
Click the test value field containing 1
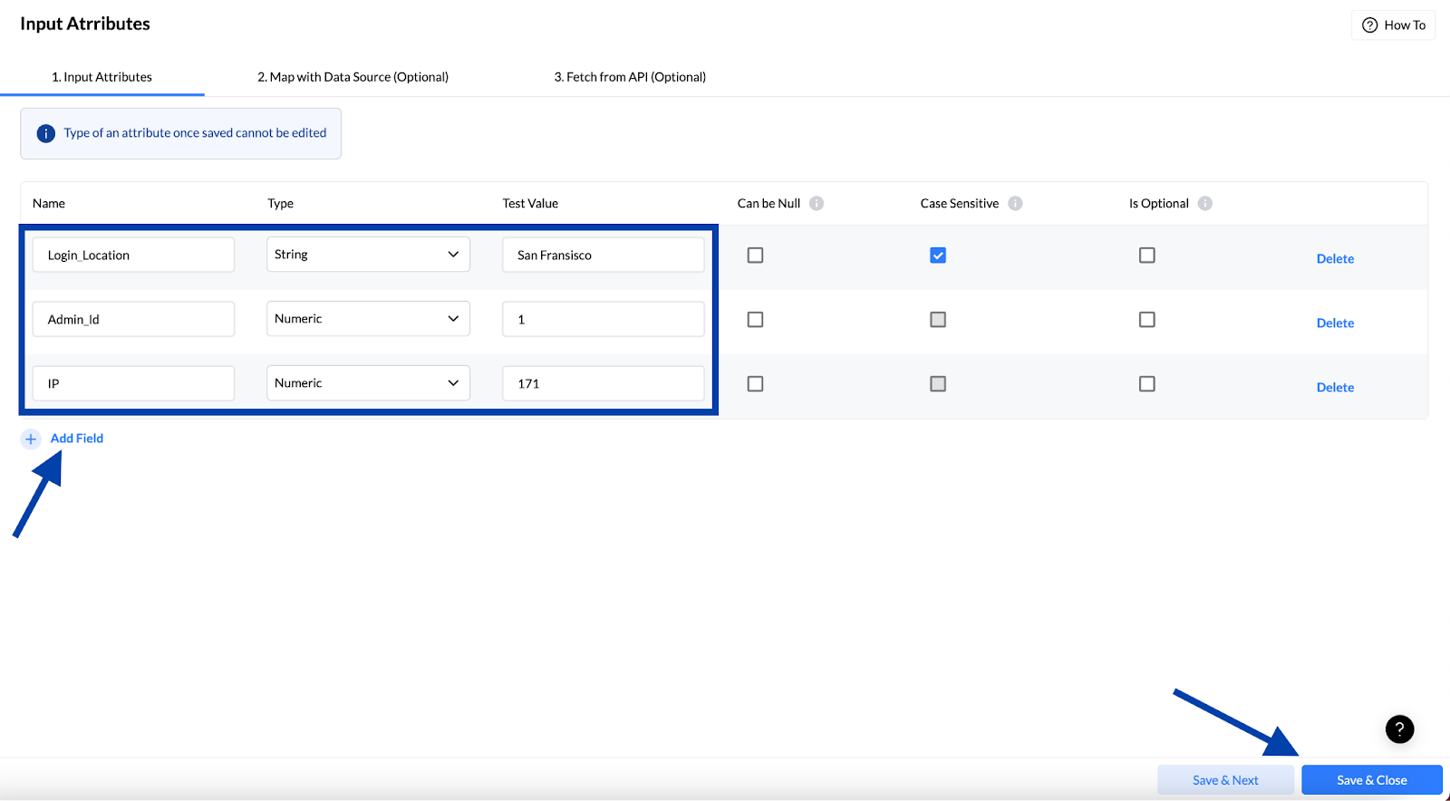[604, 320]
